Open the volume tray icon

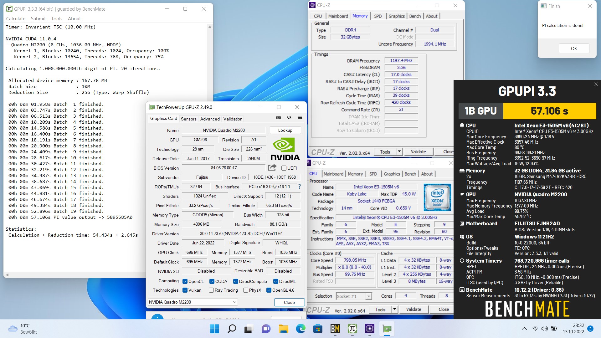[545, 329]
